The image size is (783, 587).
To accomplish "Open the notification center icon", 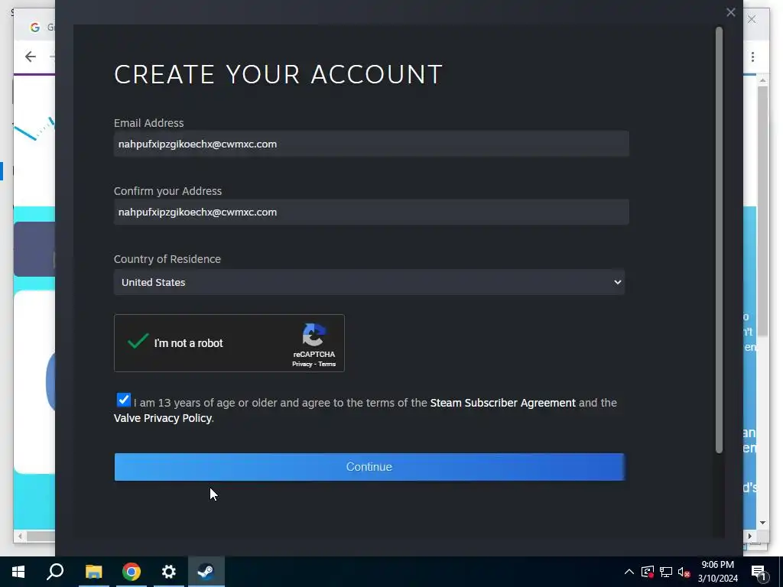I will (759, 572).
